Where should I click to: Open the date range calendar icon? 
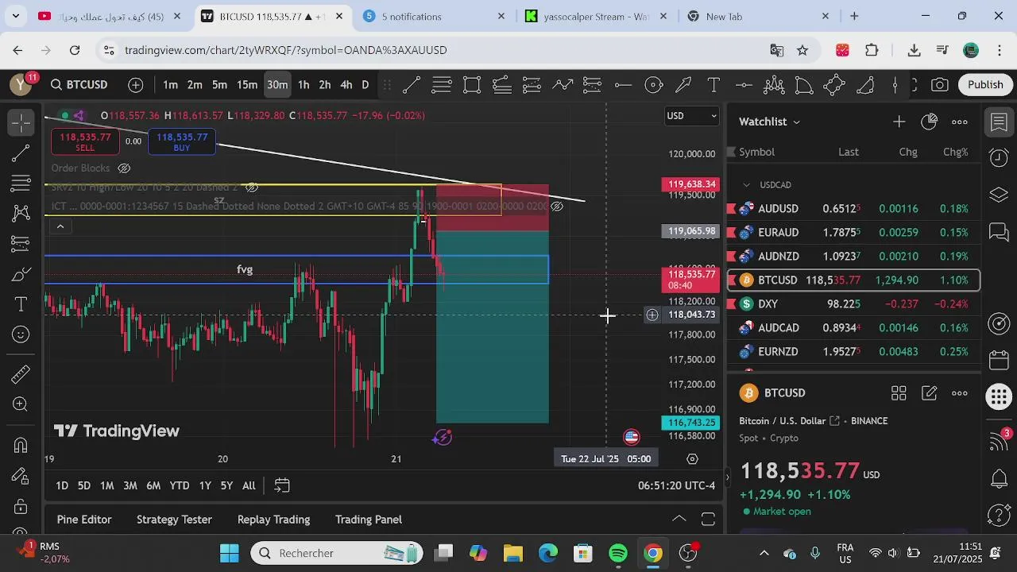pyautogui.click(x=281, y=485)
